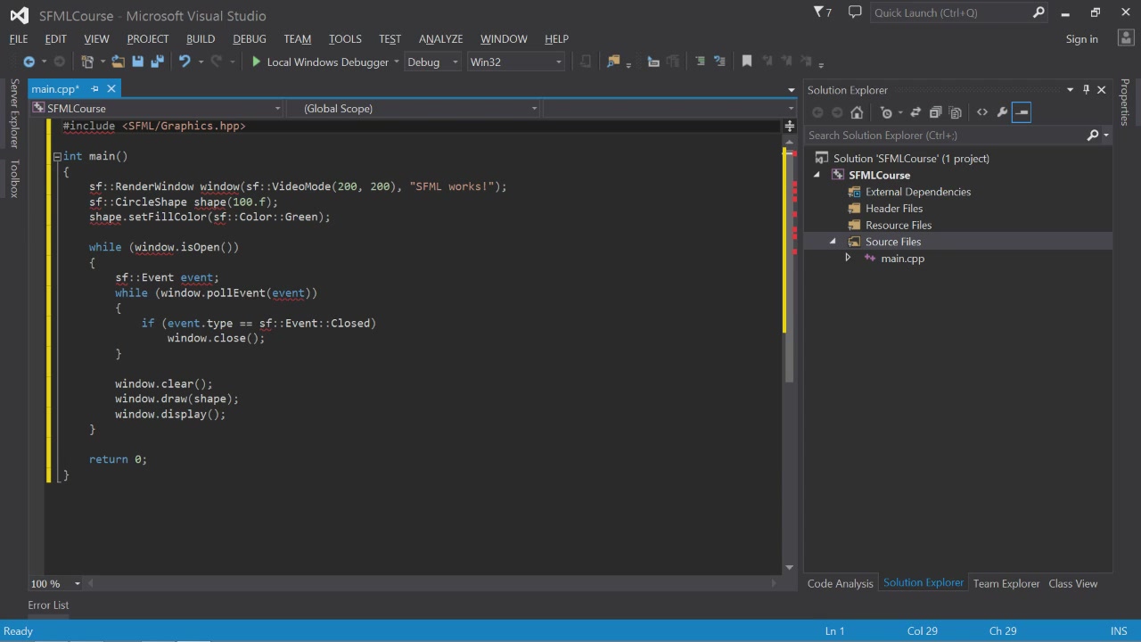Collapse the main() function outline box

pyautogui.click(x=57, y=156)
